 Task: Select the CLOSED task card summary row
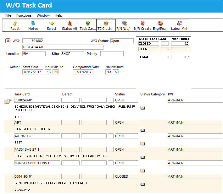(164, 44)
